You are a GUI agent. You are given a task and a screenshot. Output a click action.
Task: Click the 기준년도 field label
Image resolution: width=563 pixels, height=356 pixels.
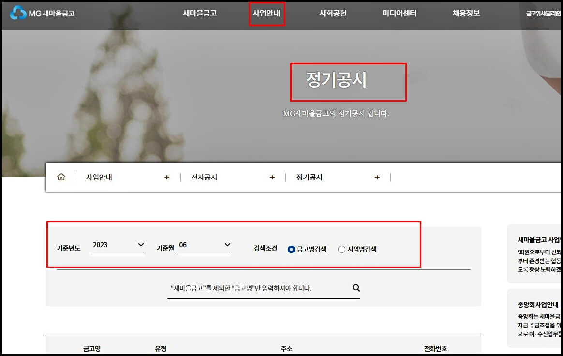point(69,248)
